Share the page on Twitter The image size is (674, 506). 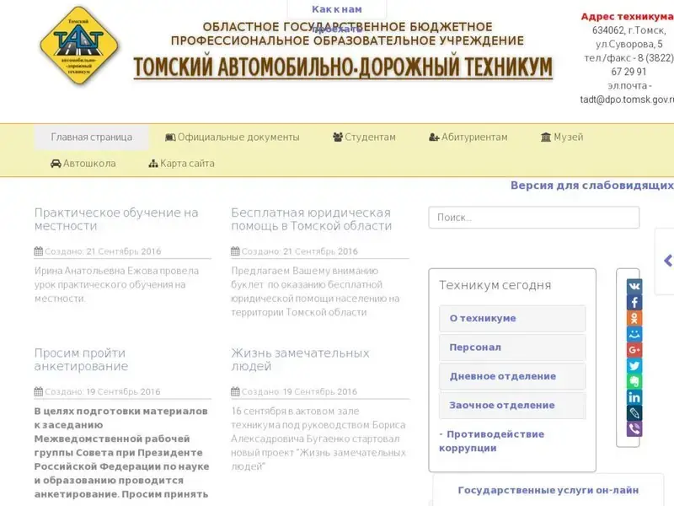(634, 366)
